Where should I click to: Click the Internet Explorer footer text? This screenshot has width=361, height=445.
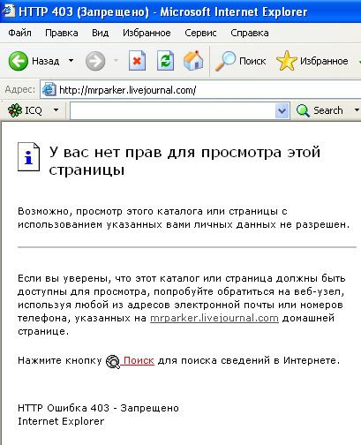coord(61,421)
